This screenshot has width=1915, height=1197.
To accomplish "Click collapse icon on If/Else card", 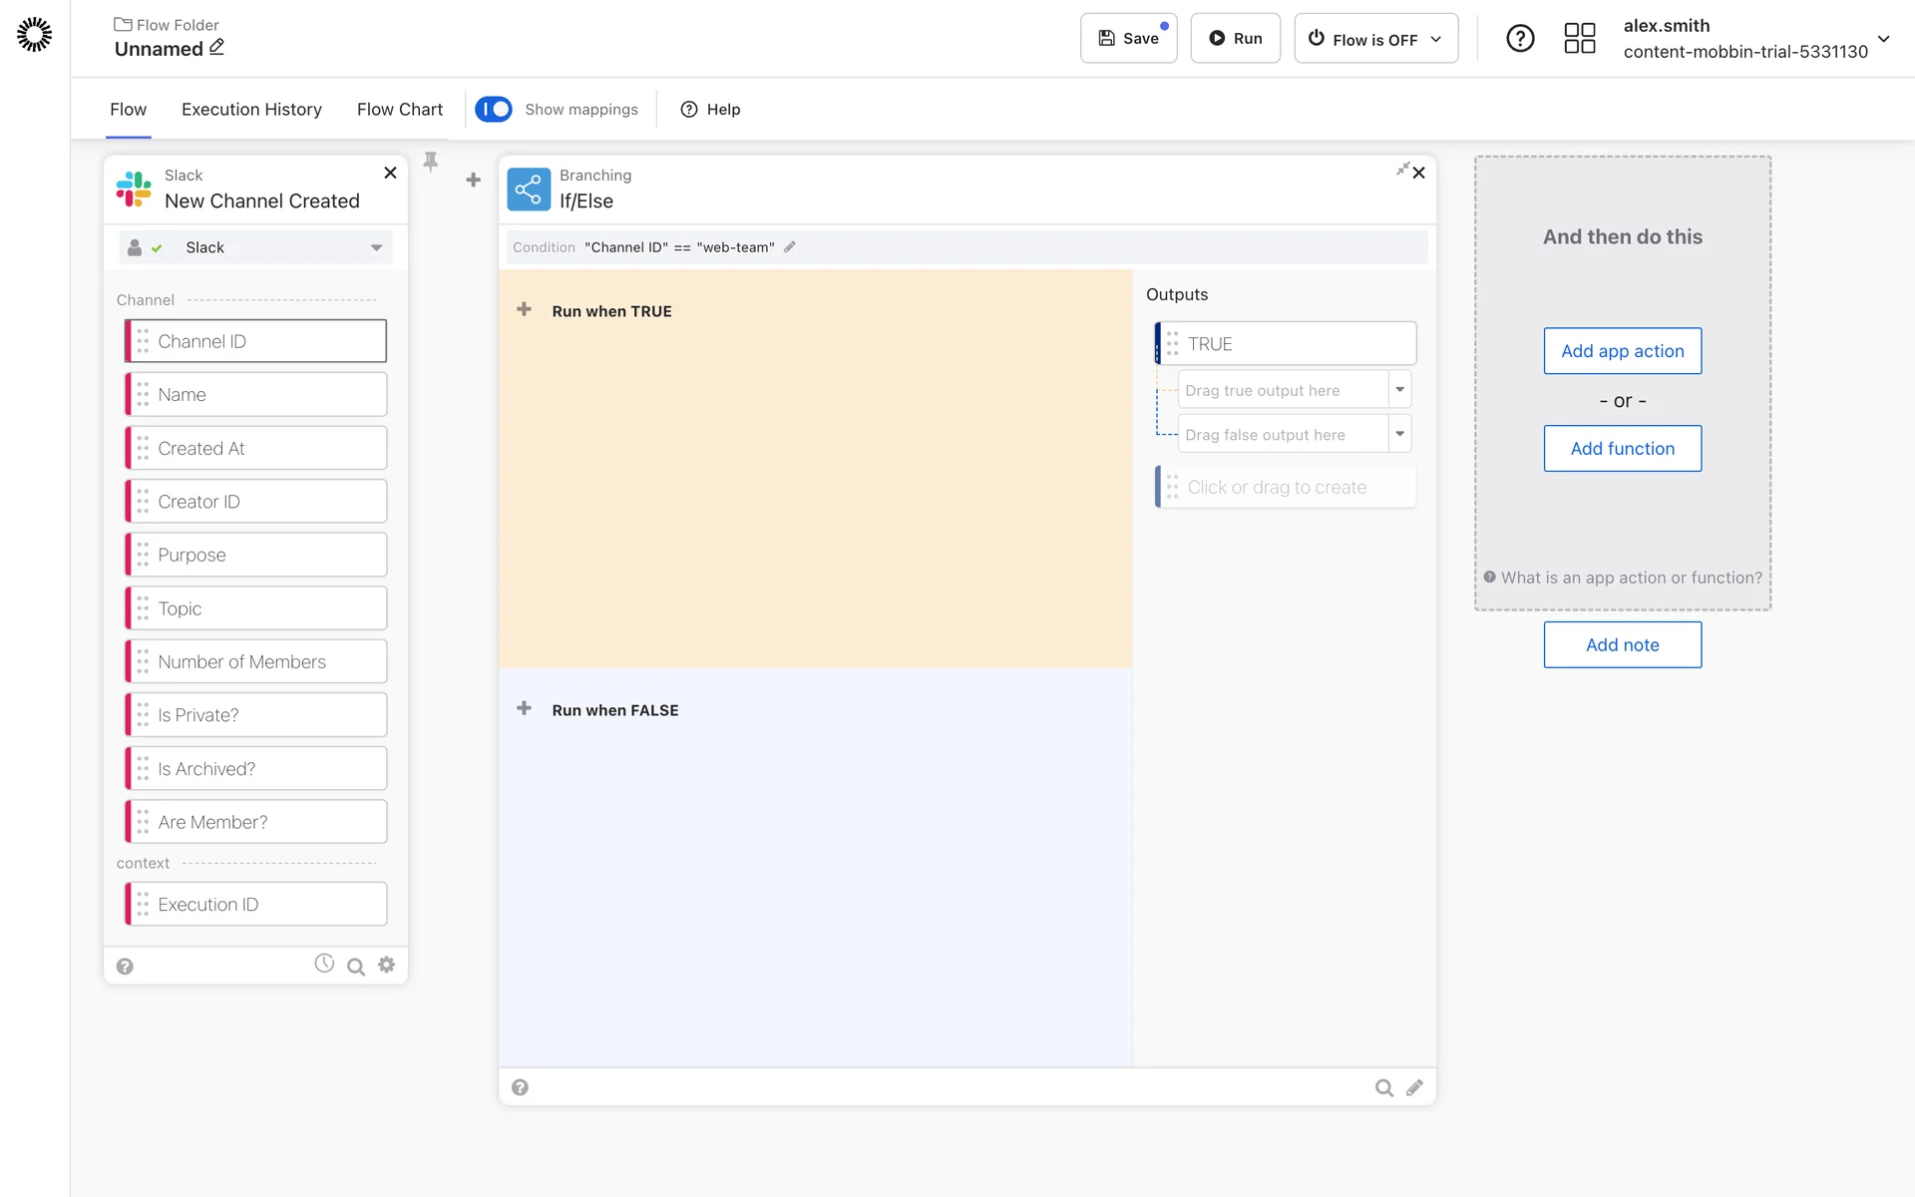I will 1402,170.
